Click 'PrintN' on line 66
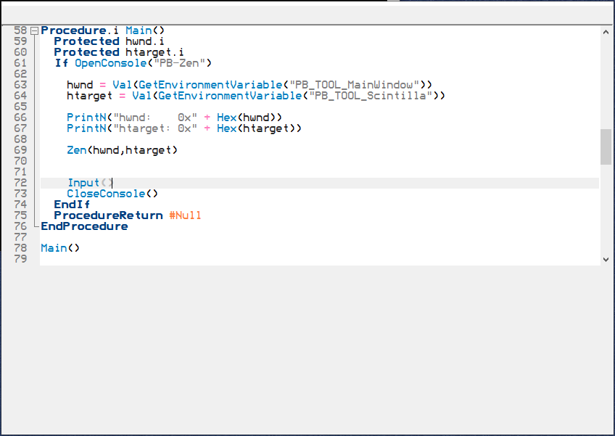615x436 pixels. point(86,118)
